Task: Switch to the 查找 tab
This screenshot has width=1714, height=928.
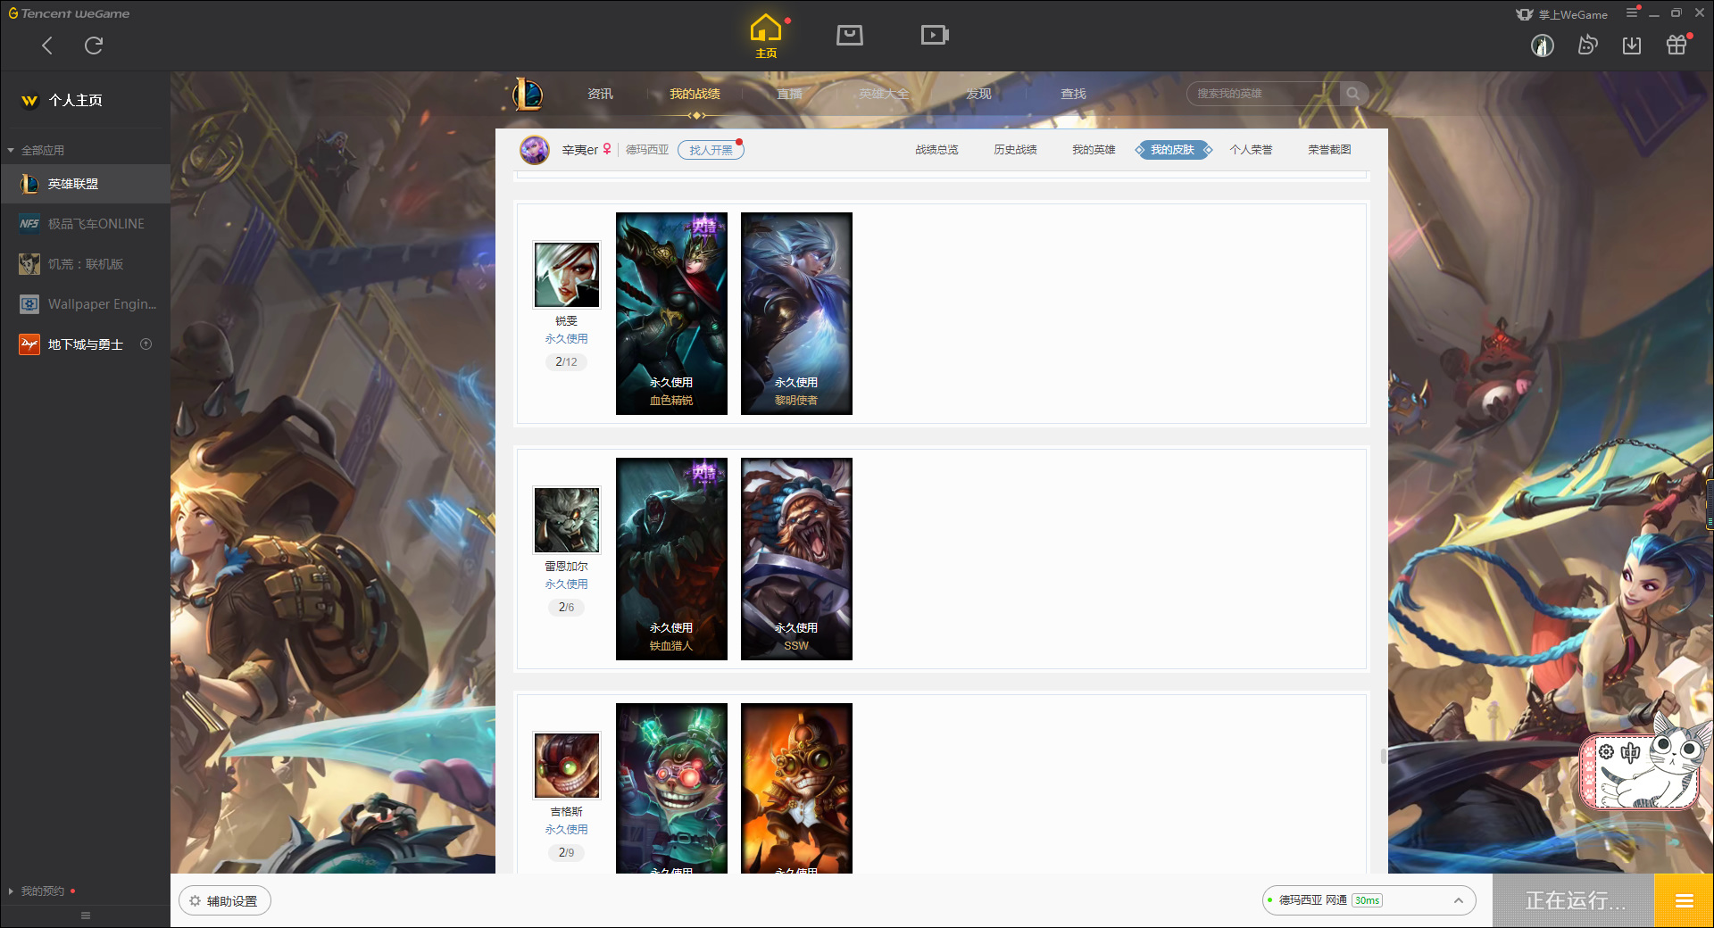Action: point(1073,94)
